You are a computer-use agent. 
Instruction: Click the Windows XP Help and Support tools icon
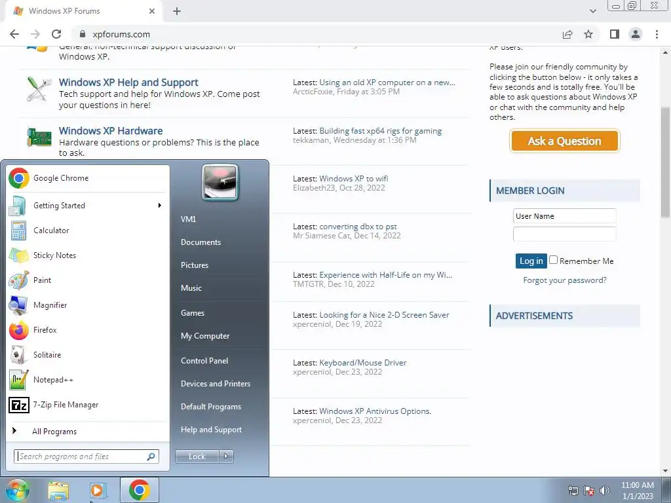coord(39,88)
